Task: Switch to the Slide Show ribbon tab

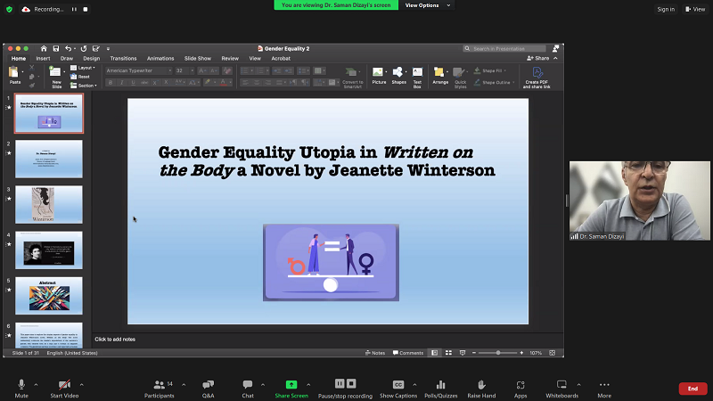Action: click(197, 58)
